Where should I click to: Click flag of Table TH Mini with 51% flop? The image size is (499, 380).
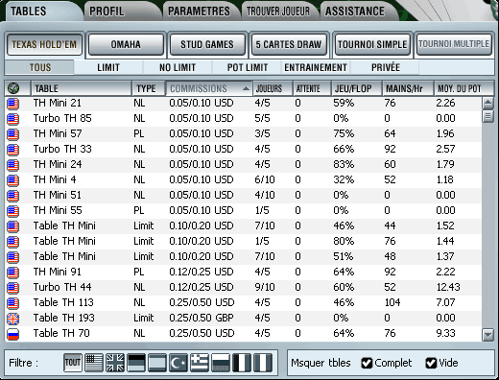12,257
